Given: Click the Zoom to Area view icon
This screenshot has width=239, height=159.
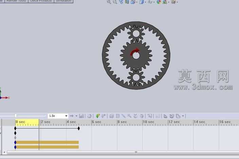Looking at the screenshot, I should [115, 2].
